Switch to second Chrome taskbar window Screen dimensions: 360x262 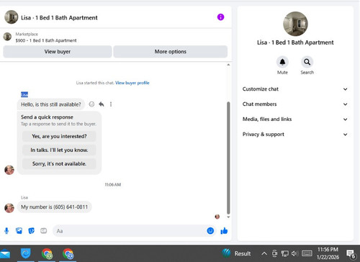68,254
